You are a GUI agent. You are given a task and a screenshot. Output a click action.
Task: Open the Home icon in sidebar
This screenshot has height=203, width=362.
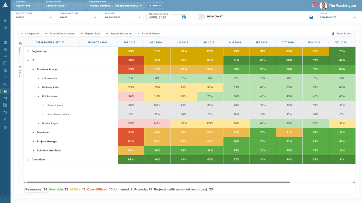pos(5,20)
